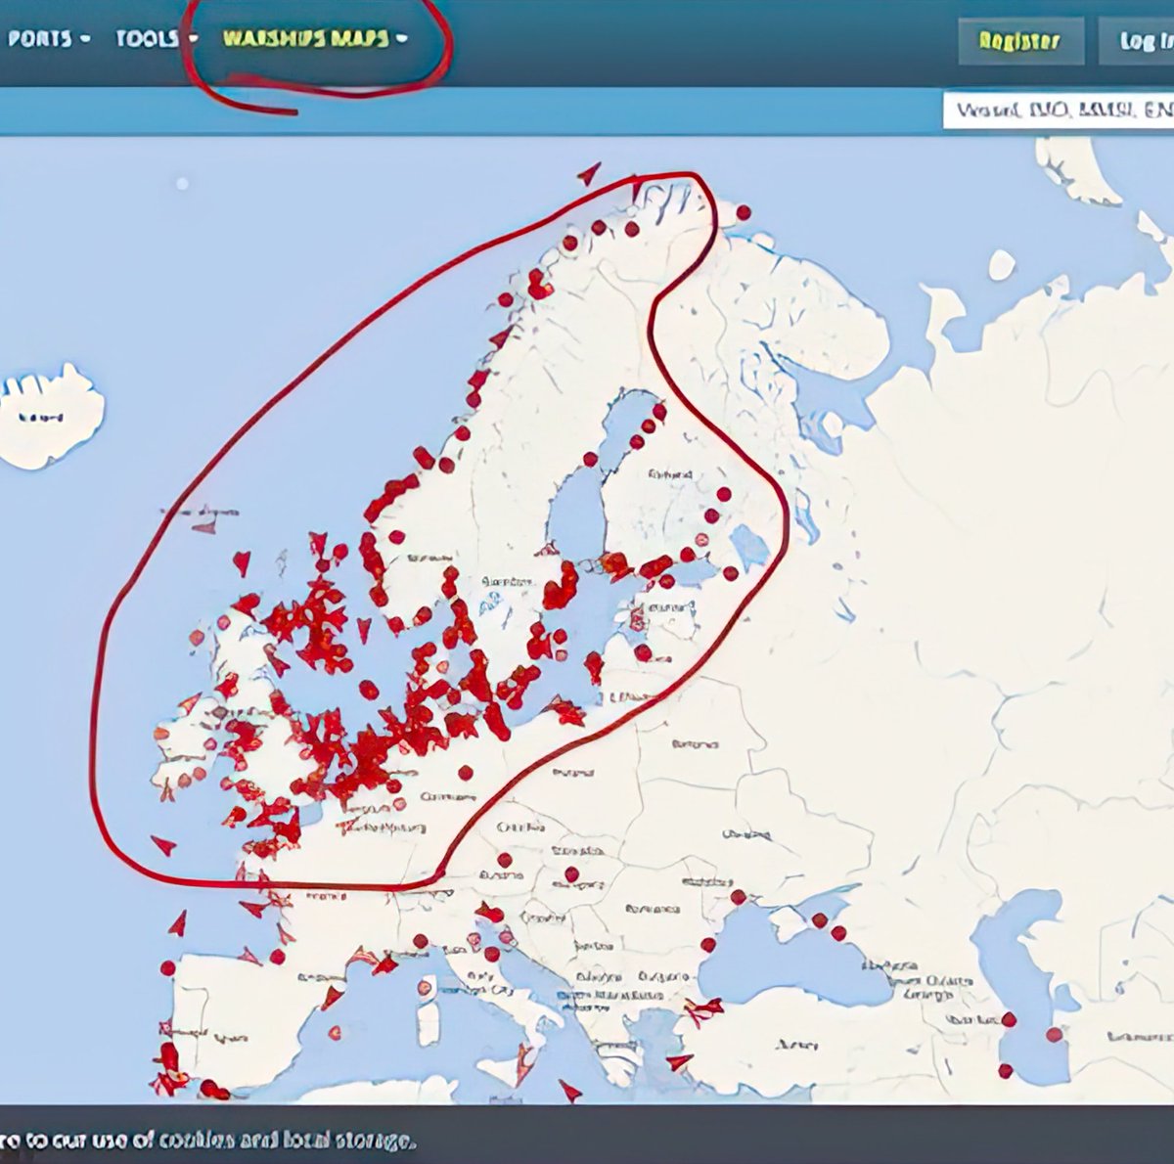
Task: Expand the TOOLS dropdown menu
Action: tap(156, 39)
